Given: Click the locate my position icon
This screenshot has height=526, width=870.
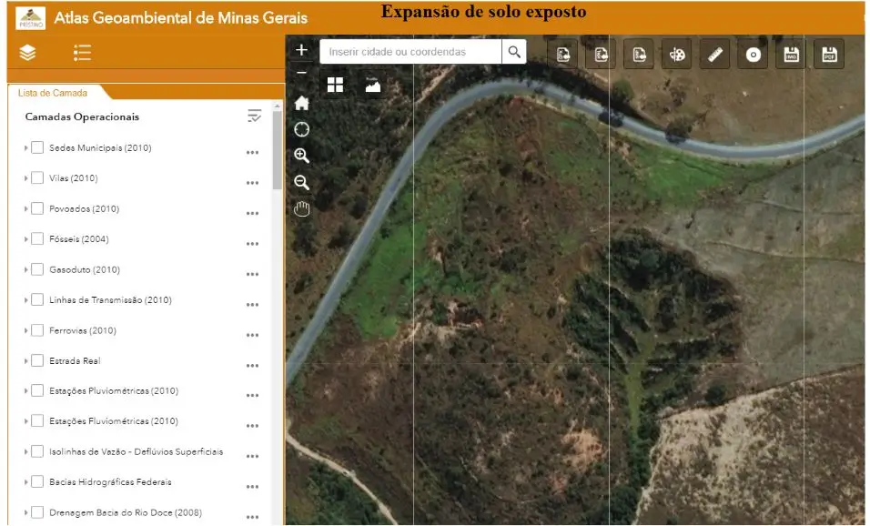Looking at the screenshot, I should 302,129.
